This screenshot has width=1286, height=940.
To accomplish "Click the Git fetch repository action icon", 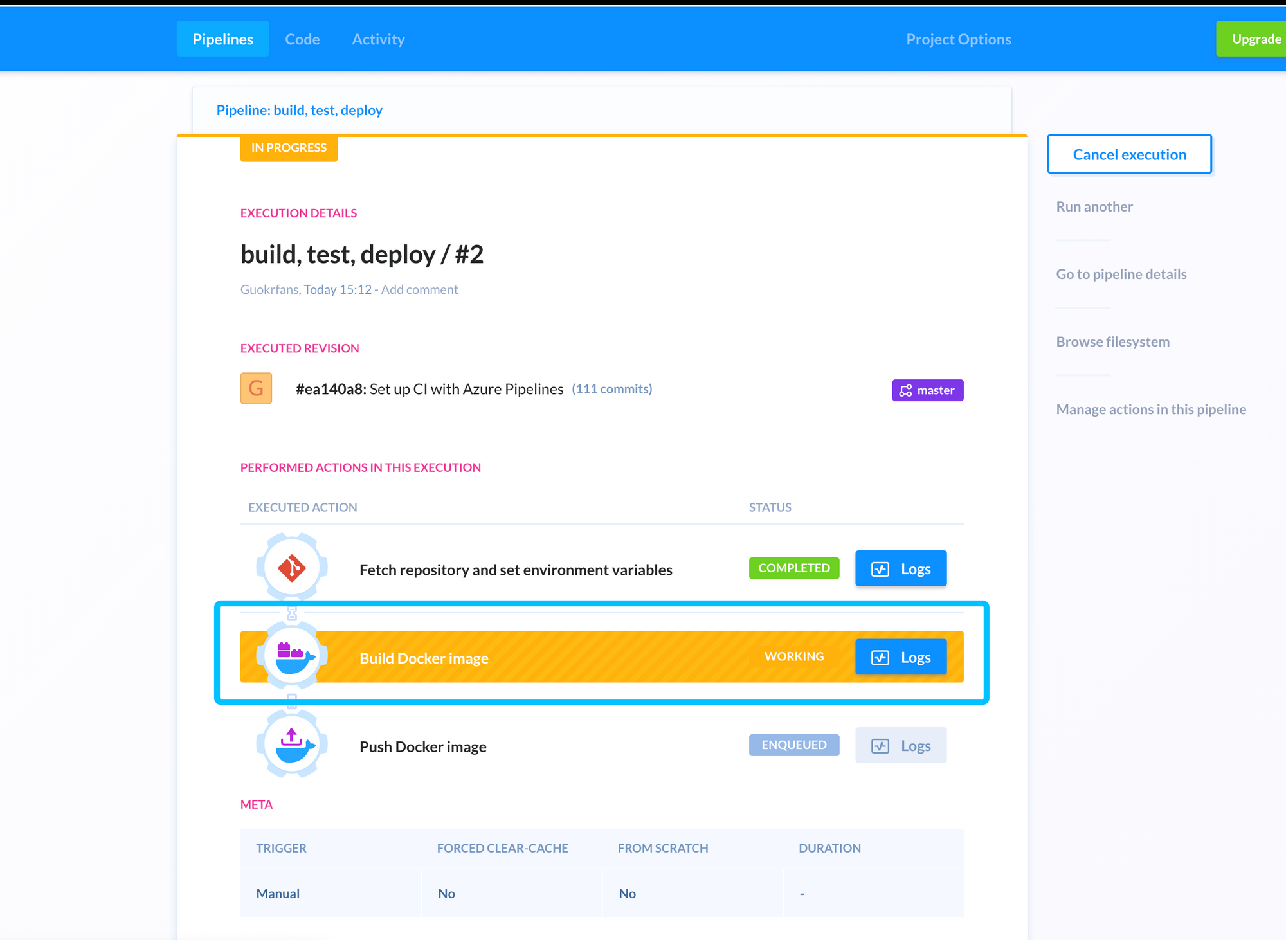I will (x=292, y=568).
